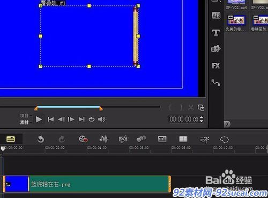This screenshot has height=198, width=268.
Task: Click the timeline playhead at 00:00:00:00
Action: (x=3, y=148)
